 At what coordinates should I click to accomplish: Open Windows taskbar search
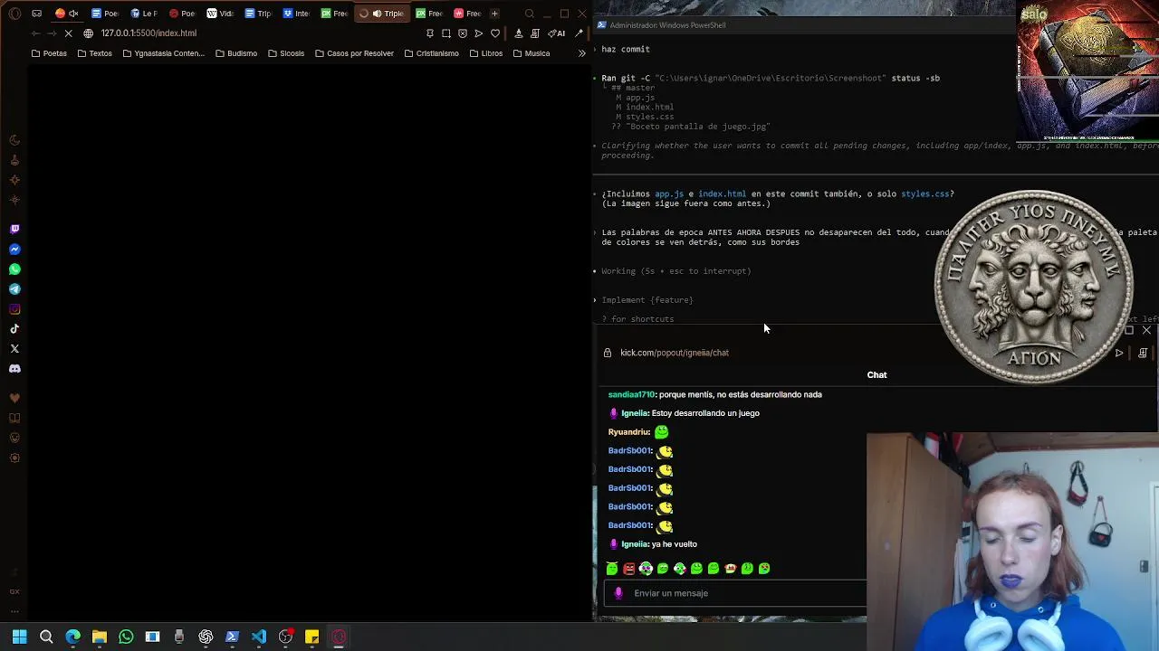point(46,637)
